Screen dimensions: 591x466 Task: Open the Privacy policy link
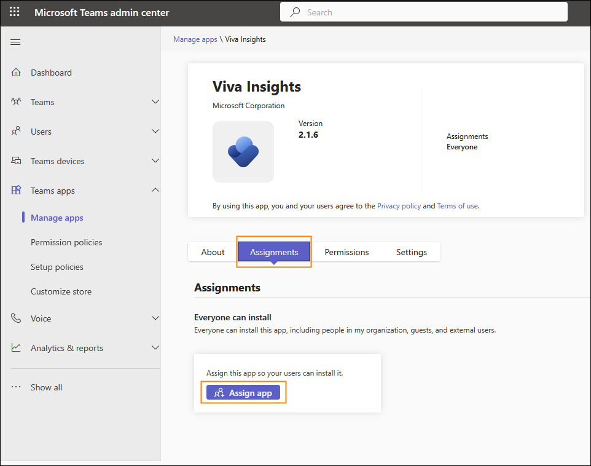(399, 206)
